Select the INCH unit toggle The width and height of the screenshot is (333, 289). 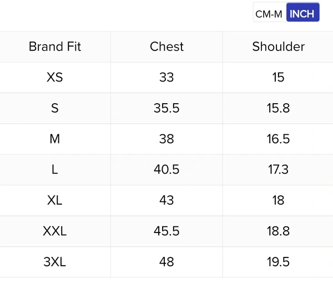click(x=302, y=14)
